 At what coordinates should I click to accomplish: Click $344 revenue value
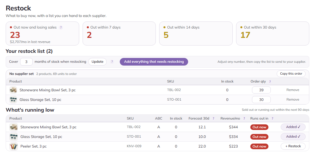(234, 127)
